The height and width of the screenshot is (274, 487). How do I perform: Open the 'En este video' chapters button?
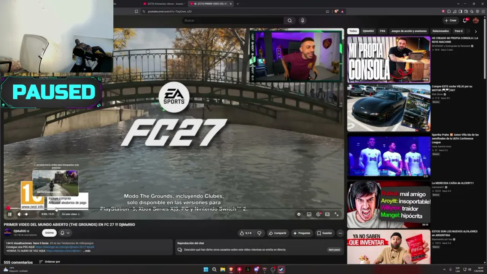[71, 214]
